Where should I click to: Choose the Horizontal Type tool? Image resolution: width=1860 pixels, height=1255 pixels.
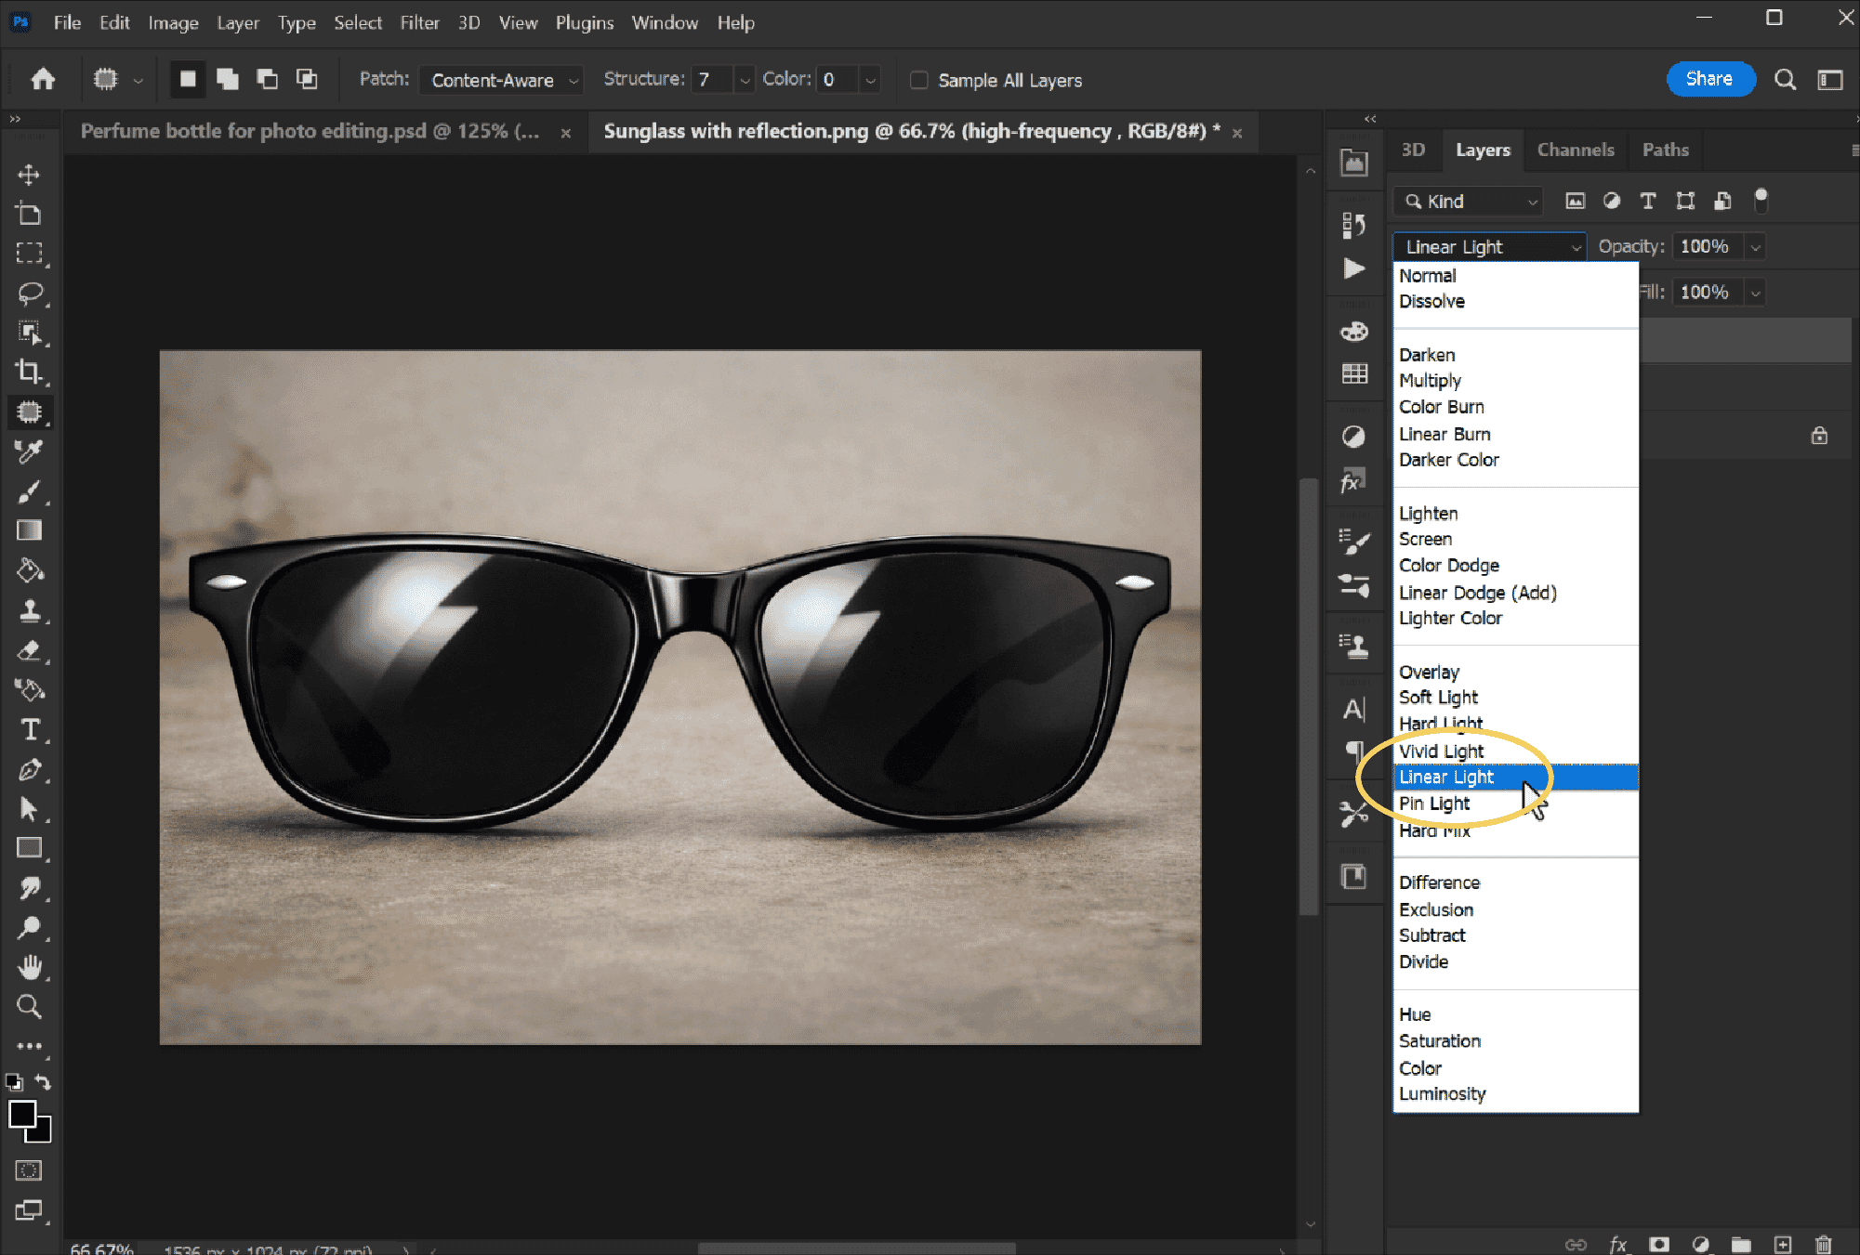click(x=29, y=730)
